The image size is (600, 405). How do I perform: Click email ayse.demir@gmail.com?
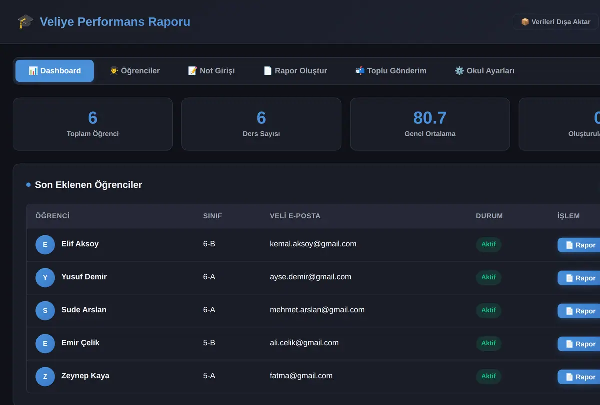310,277
